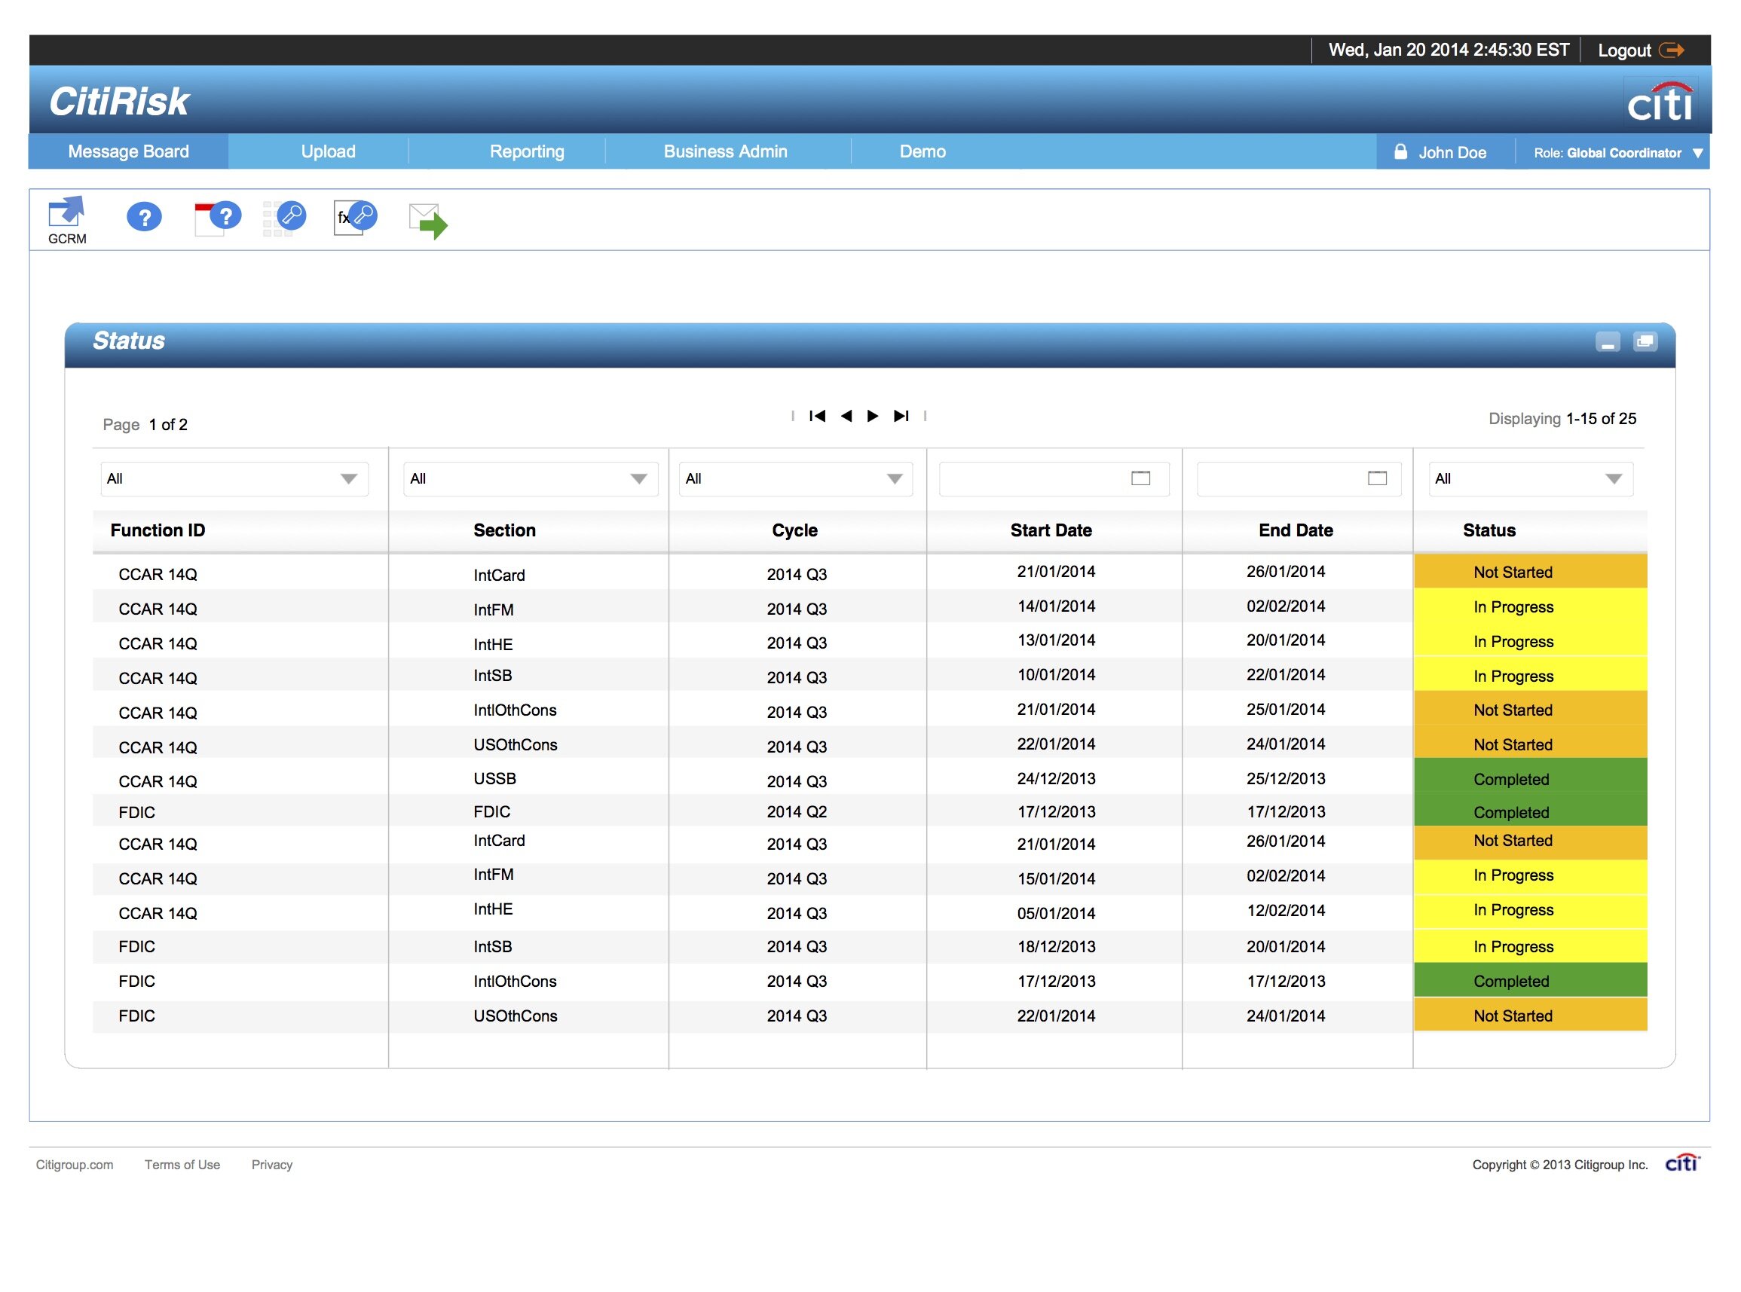The image size is (1741, 1292).
Task: Click the start date 15/01/2014
Action: click(x=1057, y=879)
